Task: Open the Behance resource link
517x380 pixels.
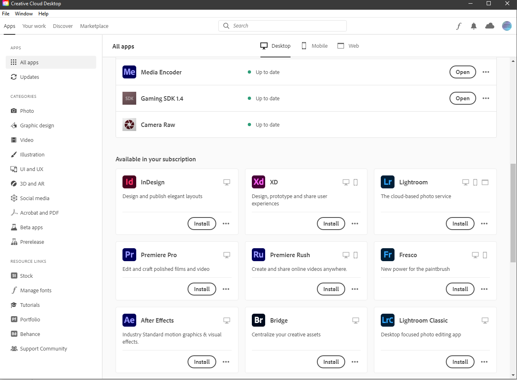Action: [x=29, y=334]
